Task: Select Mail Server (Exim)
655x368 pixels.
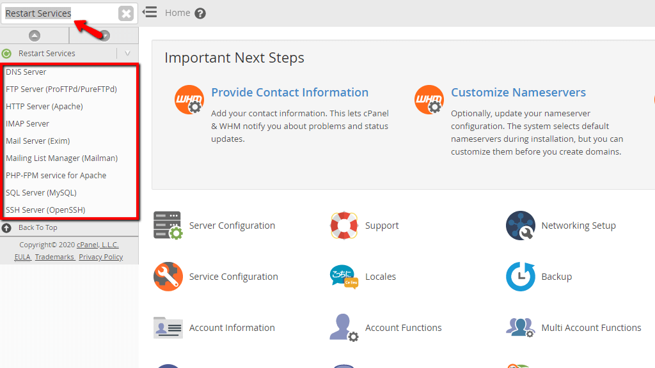Action: tap(38, 141)
